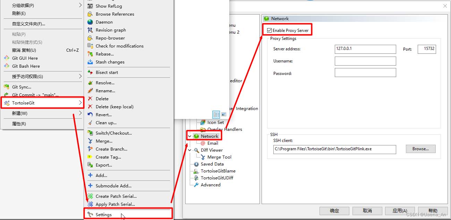Screen dimensions: 451x220
Task: Collapse the Network tree node
Action: coord(189,136)
